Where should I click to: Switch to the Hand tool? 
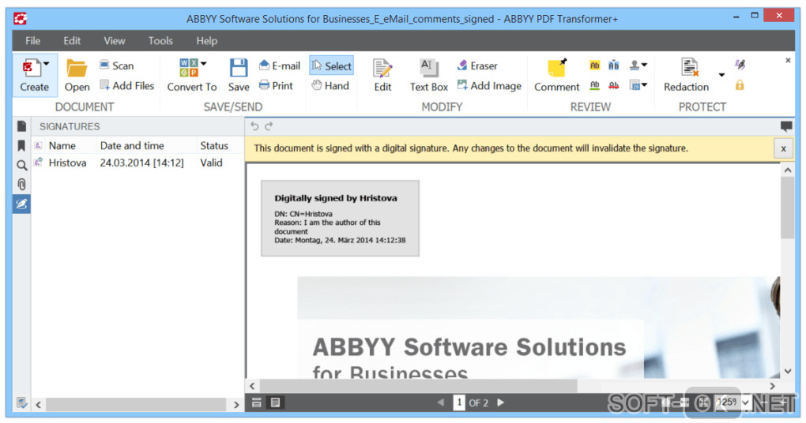pos(330,86)
